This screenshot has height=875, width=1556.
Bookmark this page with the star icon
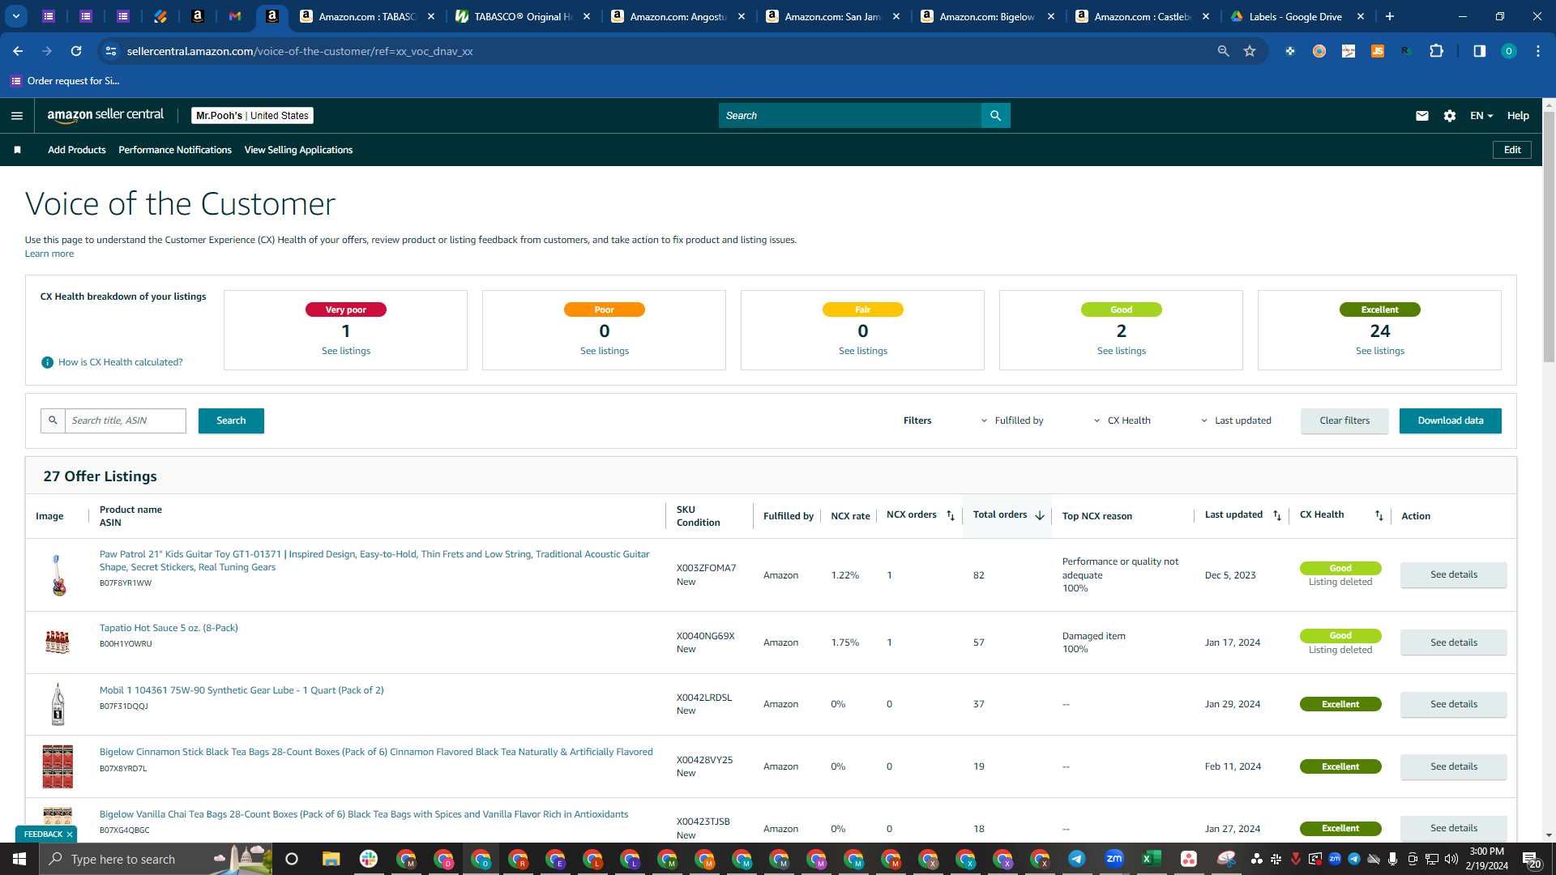point(1250,51)
